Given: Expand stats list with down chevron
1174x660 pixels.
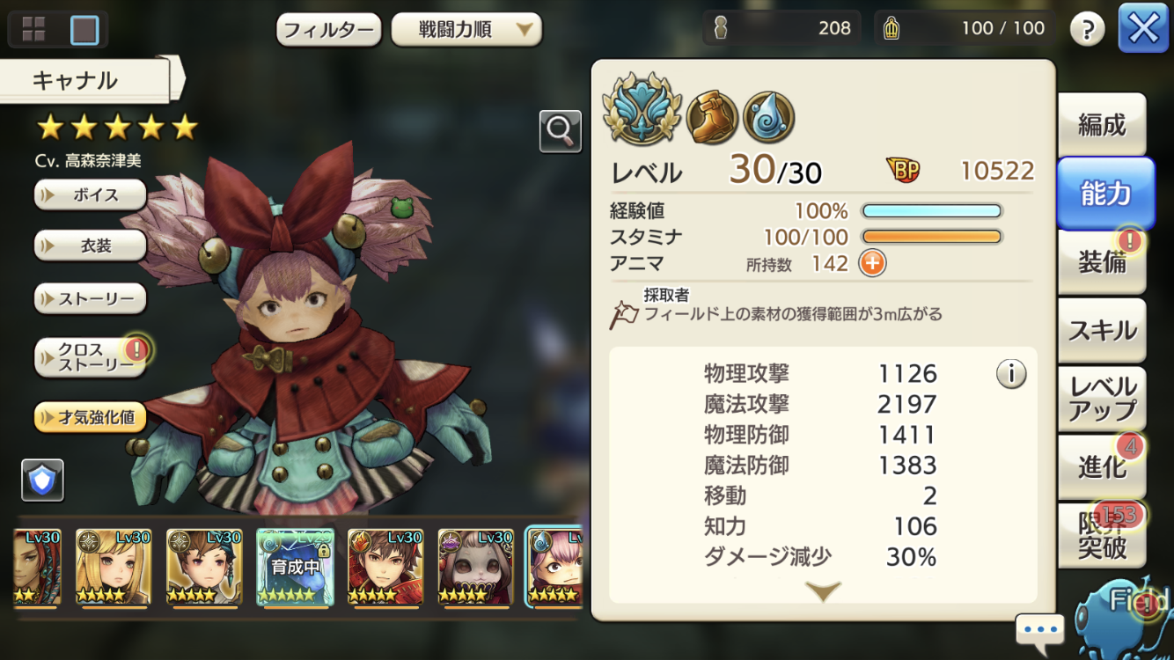Looking at the screenshot, I should click(823, 592).
